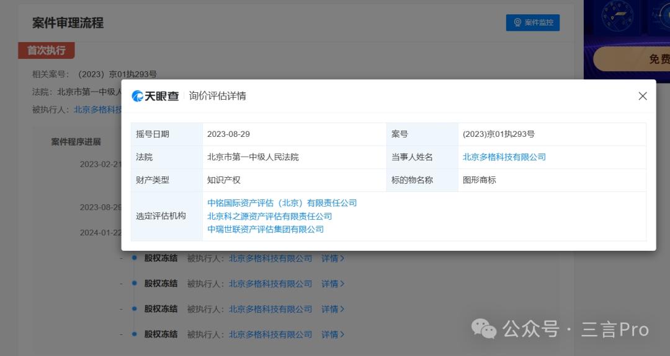
Task: Click 北京多格科技有限公司 in last 股权冻结 row
Action: (270, 334)
